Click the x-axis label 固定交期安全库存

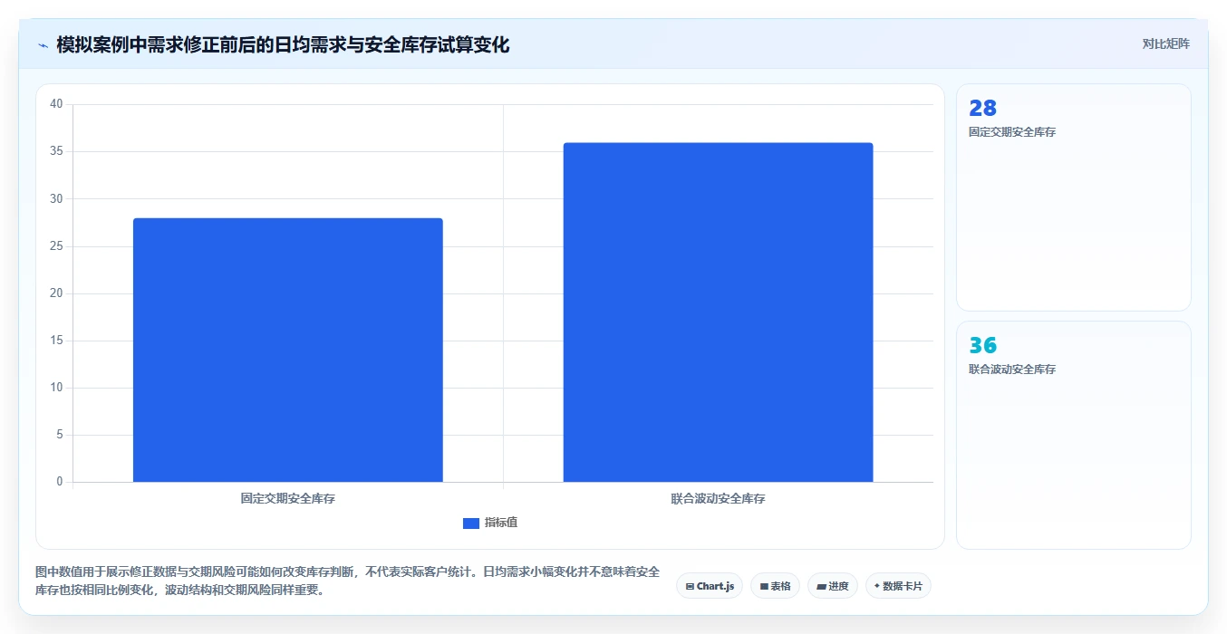coord(288,498)
